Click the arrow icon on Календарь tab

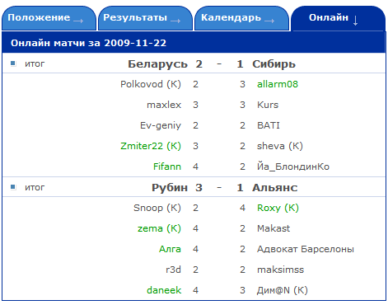(269, 21)
